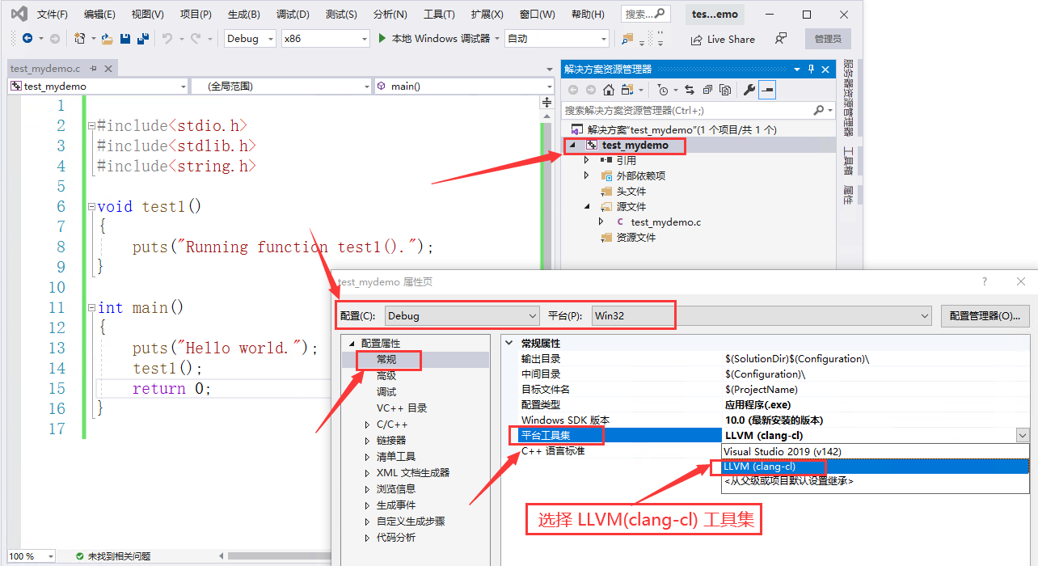Click the Undo arrow icon
The width and height of the screenshot is (1038, 566).
pyautogui.click(x=167, y=39)
